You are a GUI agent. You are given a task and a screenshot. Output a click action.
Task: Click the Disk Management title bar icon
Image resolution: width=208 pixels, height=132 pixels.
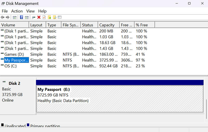click(3, 4)
